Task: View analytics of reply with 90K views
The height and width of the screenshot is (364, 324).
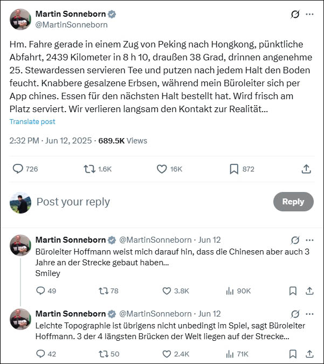Action: pyautogui.click(x=230, y=291)
